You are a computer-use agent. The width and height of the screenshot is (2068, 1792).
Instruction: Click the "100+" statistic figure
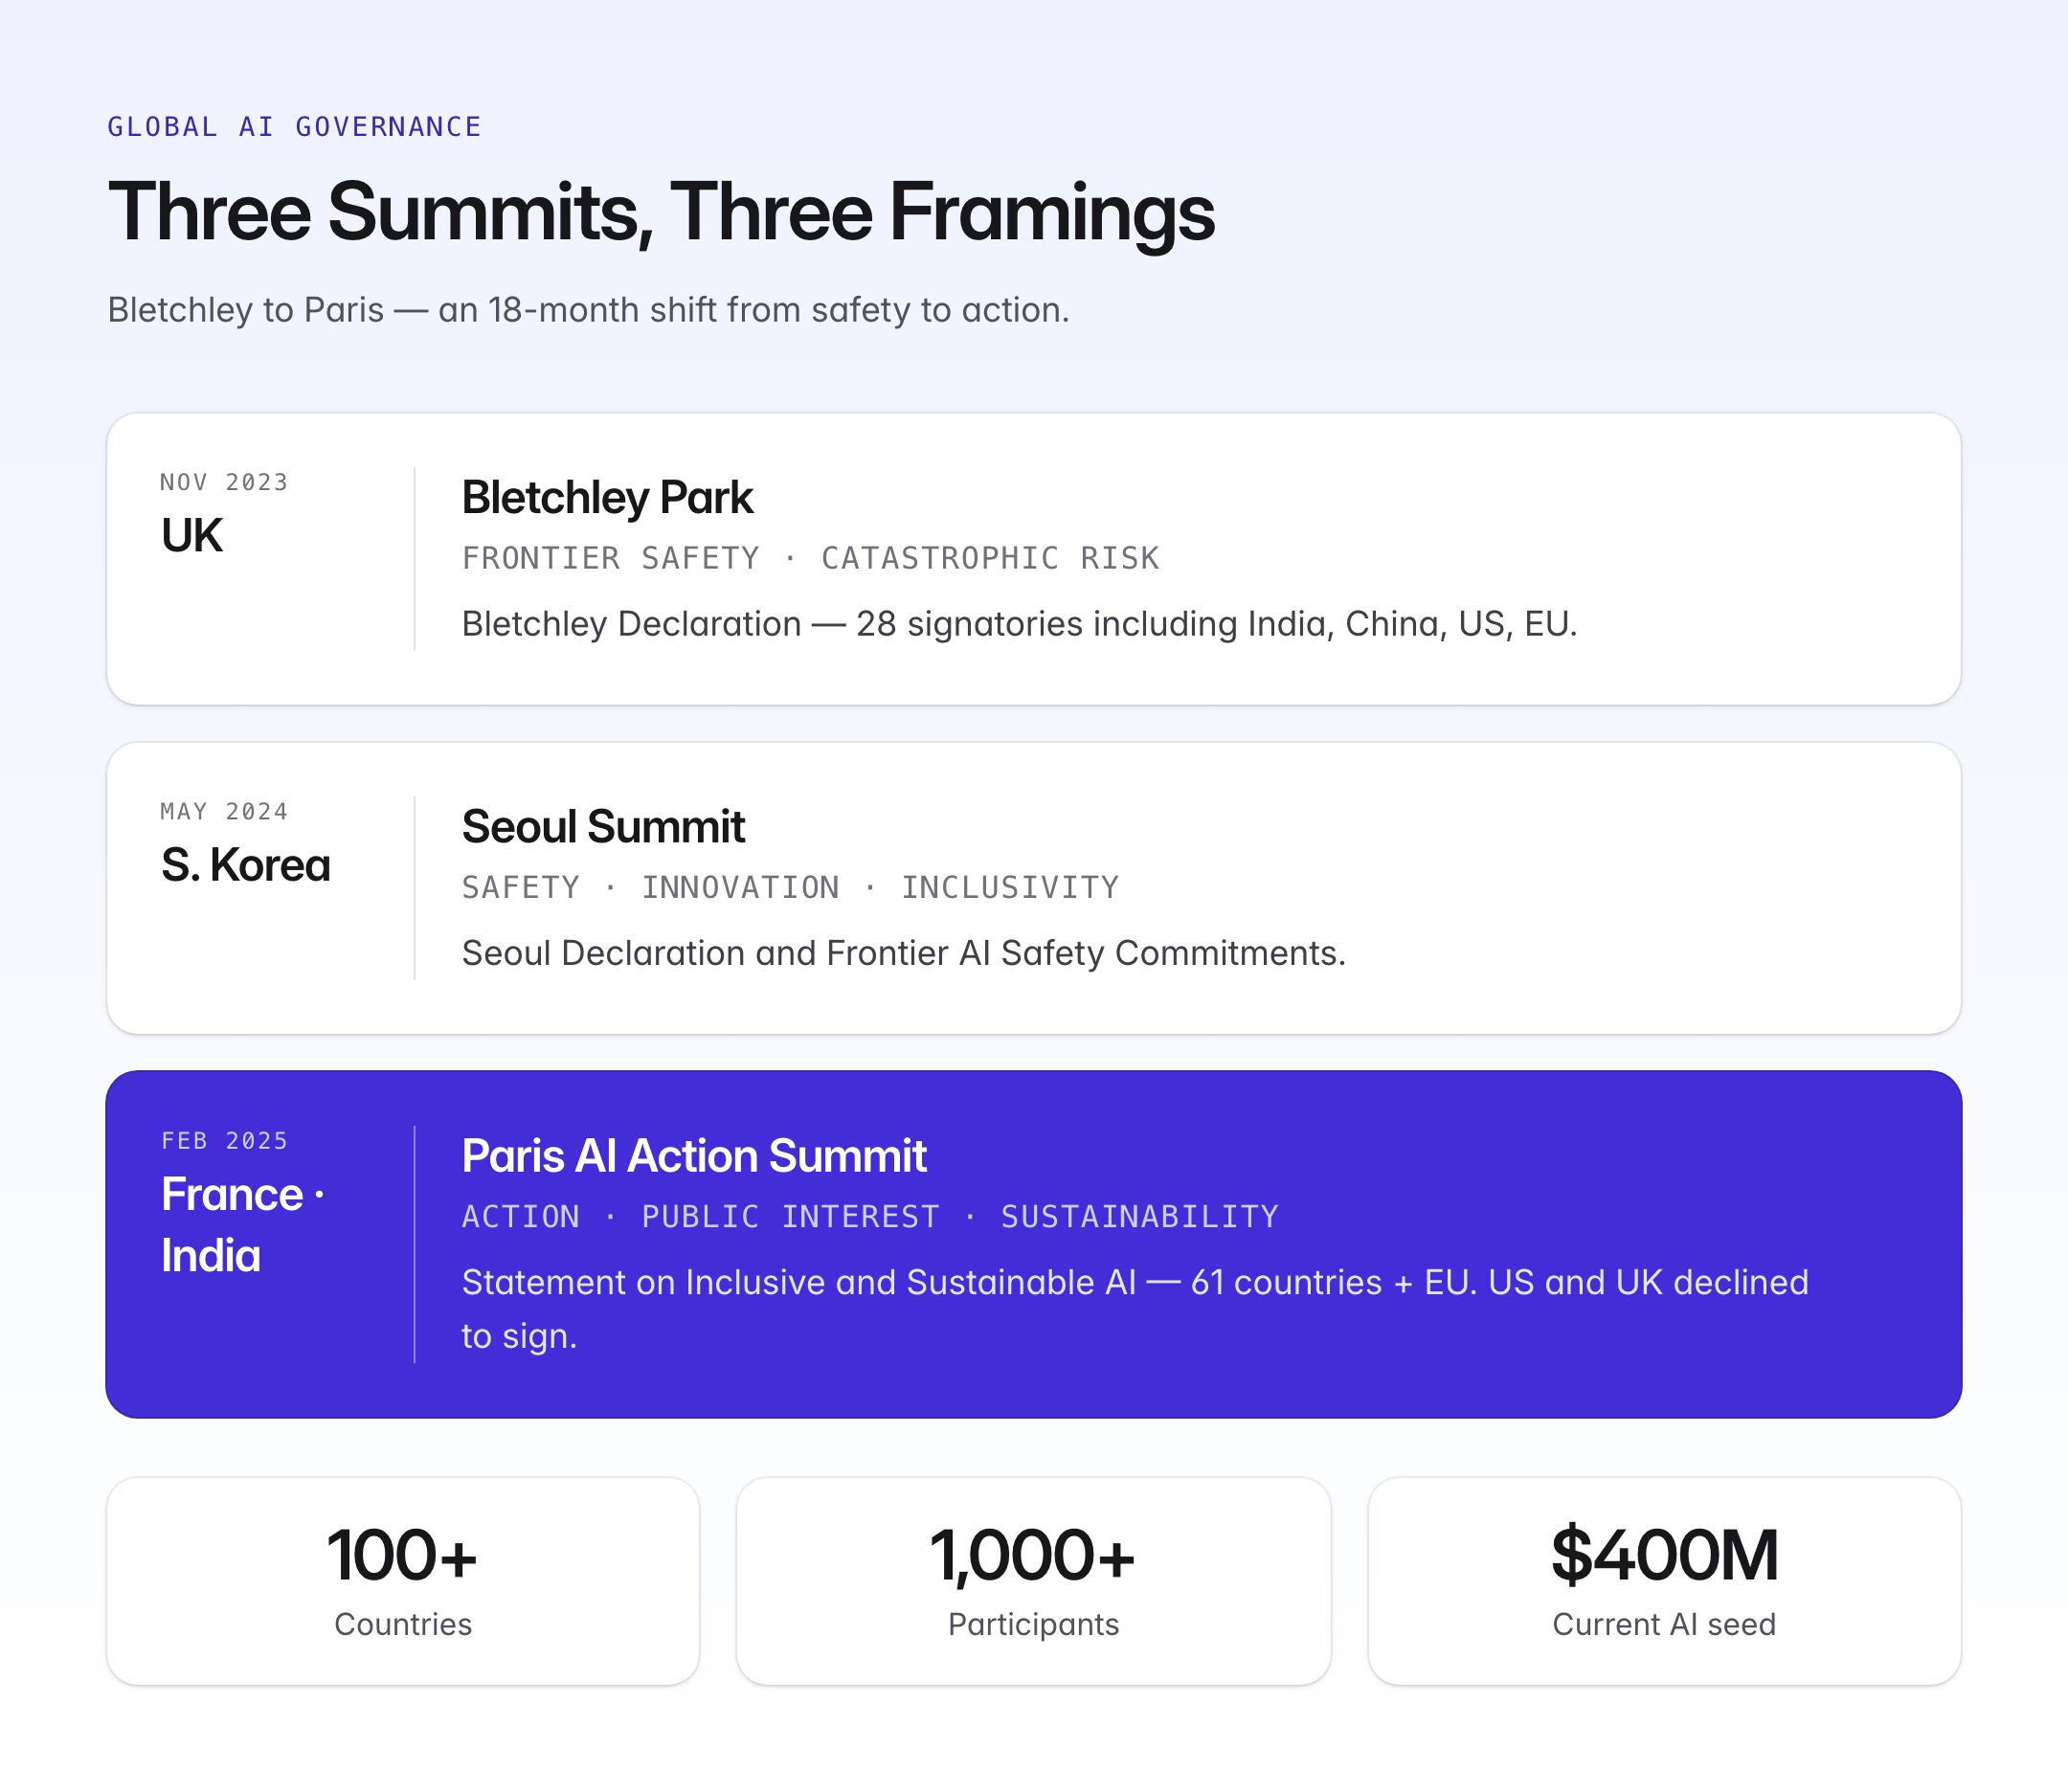click(402, 1555)
